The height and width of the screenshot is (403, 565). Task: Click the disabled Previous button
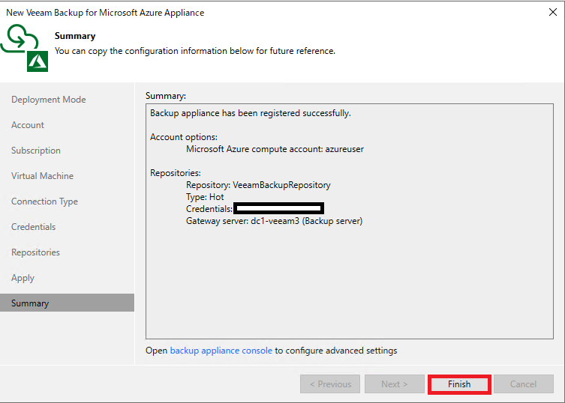329,384
